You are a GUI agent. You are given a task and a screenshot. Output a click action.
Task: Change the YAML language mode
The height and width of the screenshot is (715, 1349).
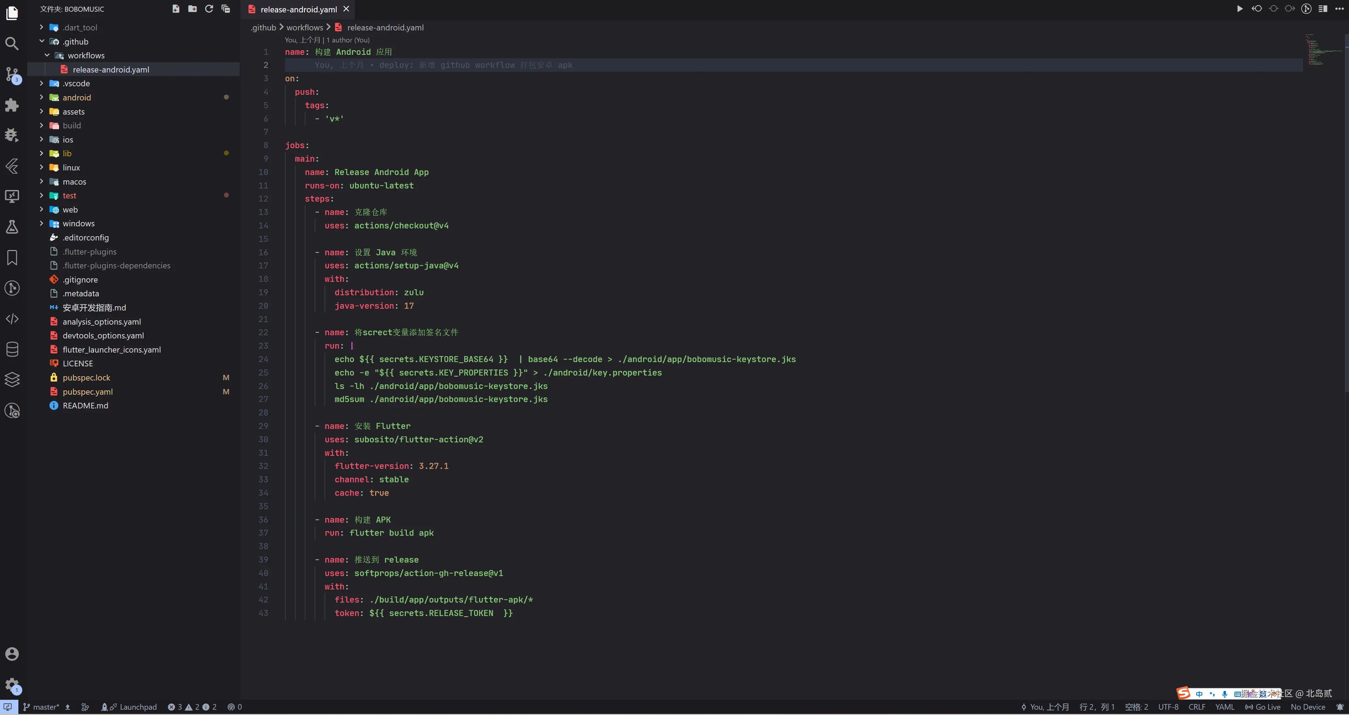point(1224,707)
